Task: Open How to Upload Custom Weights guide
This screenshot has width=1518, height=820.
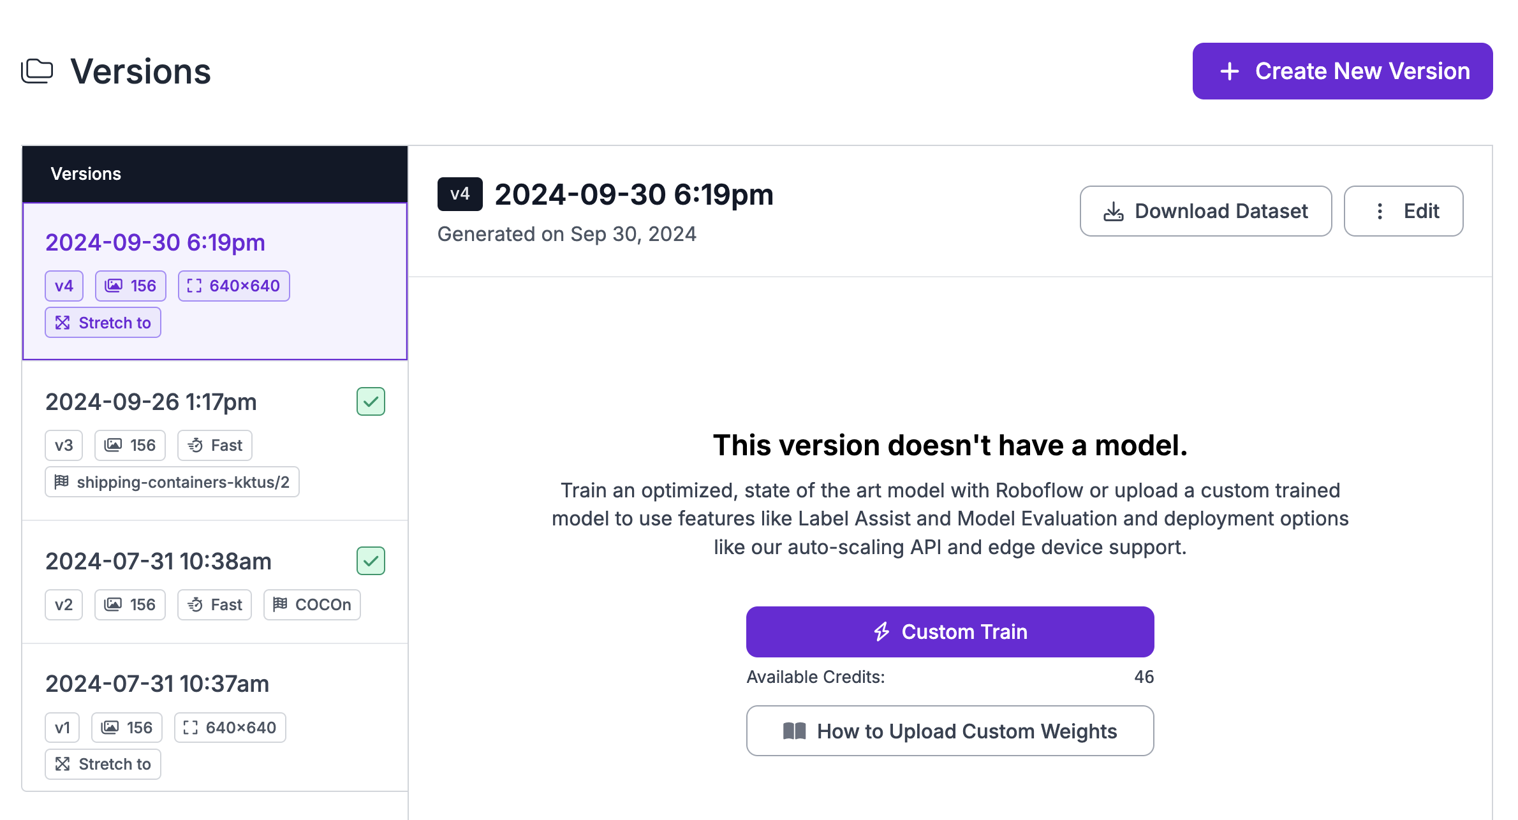Action: point(950,731)
